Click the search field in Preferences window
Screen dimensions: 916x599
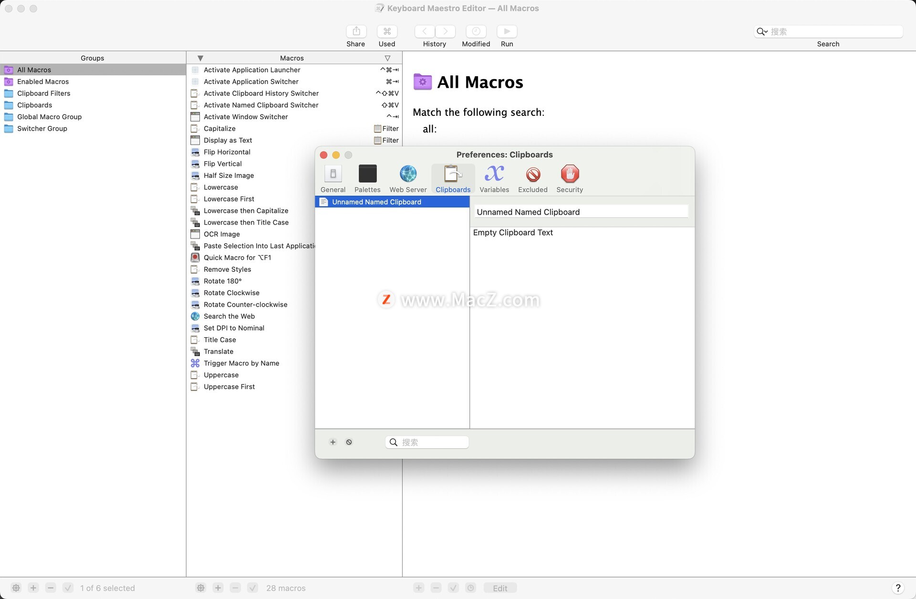tap(427, 442)
